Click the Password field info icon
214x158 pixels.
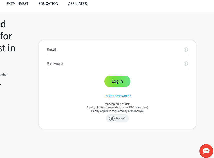tap(186, 63)
